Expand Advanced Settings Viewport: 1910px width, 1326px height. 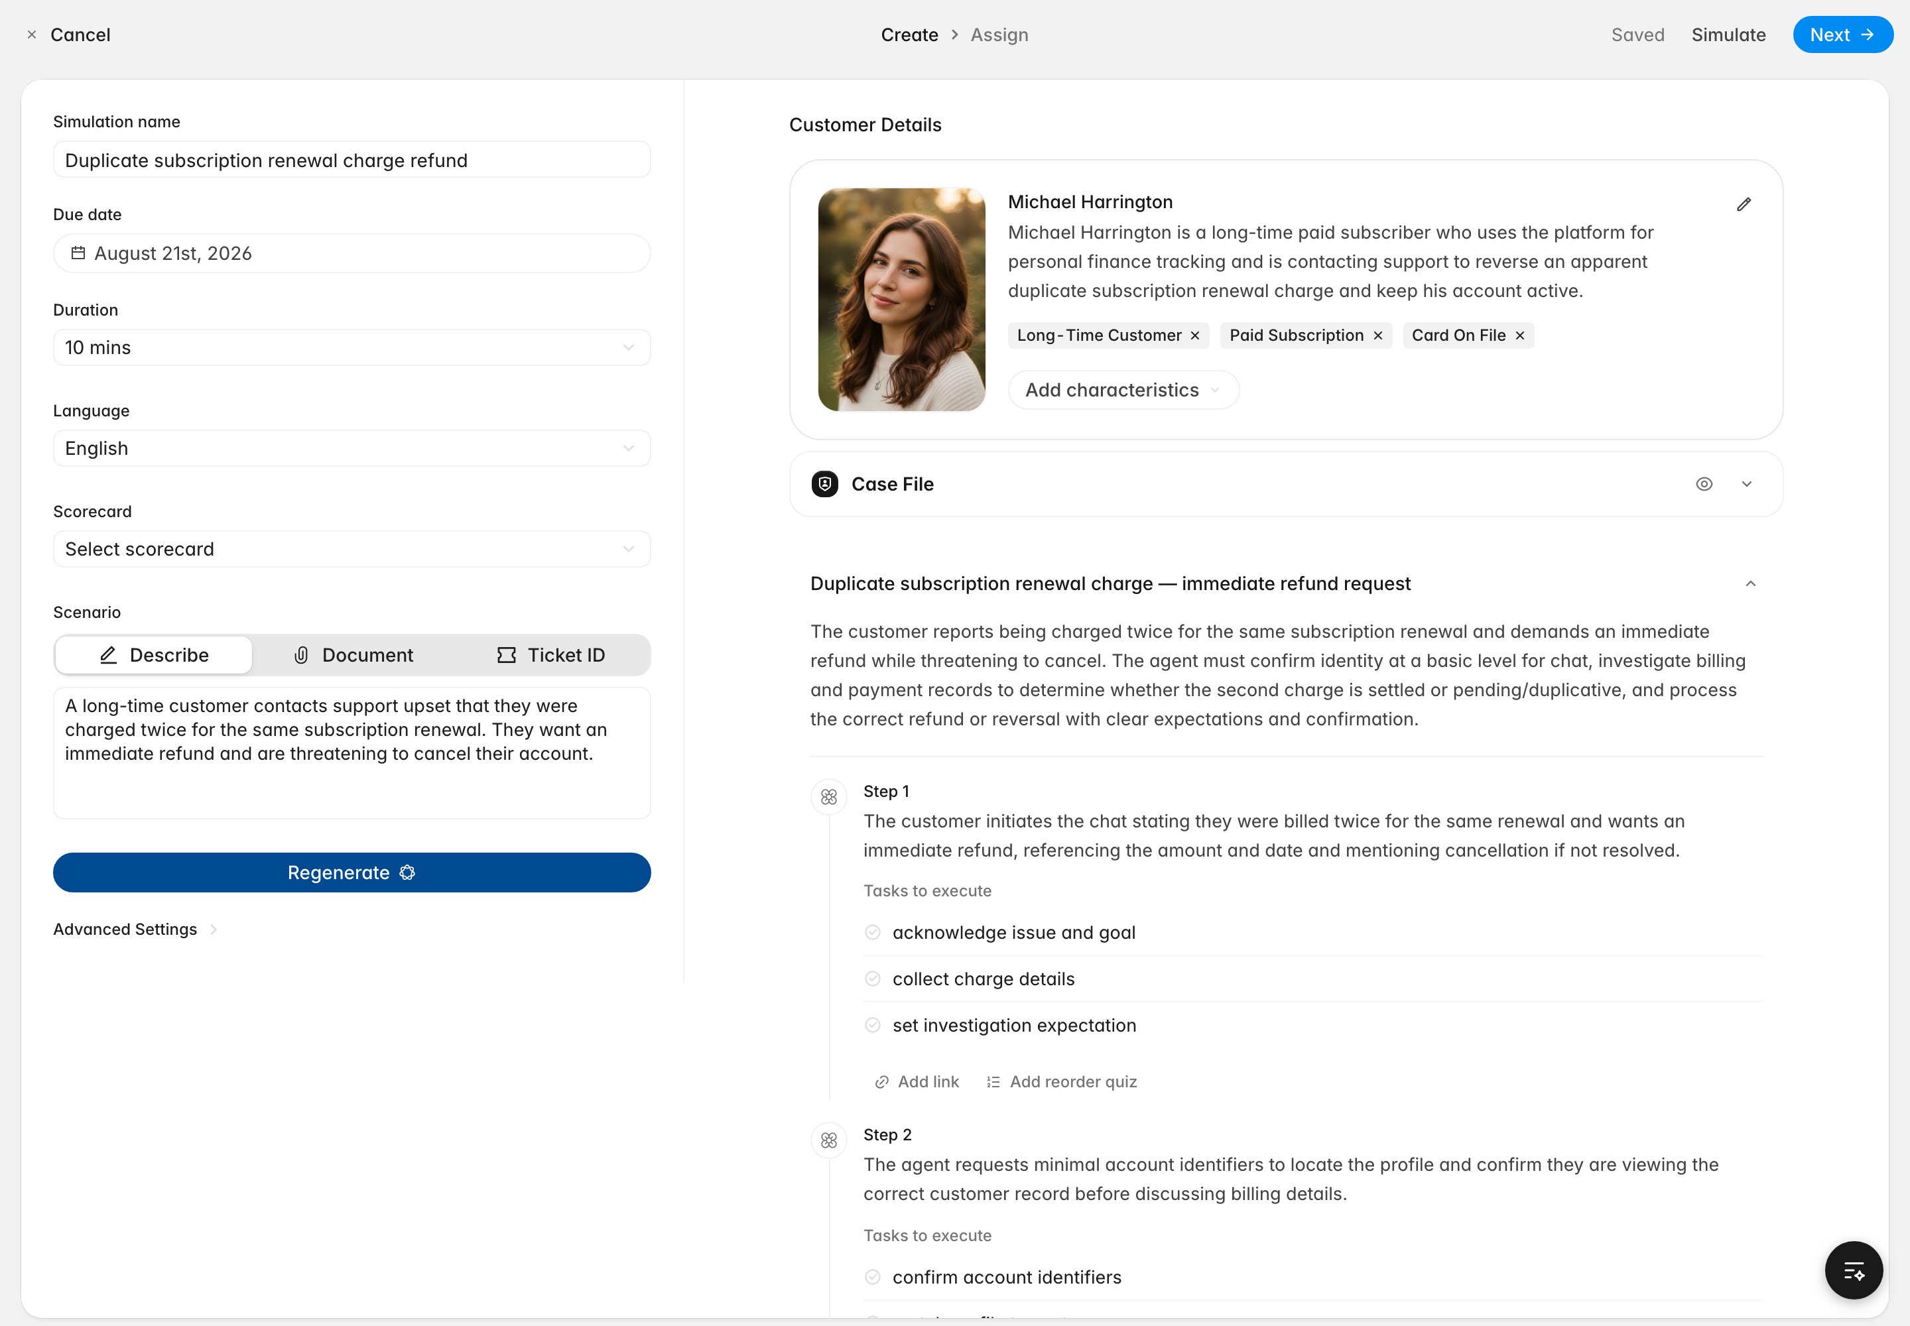(135, 929)
